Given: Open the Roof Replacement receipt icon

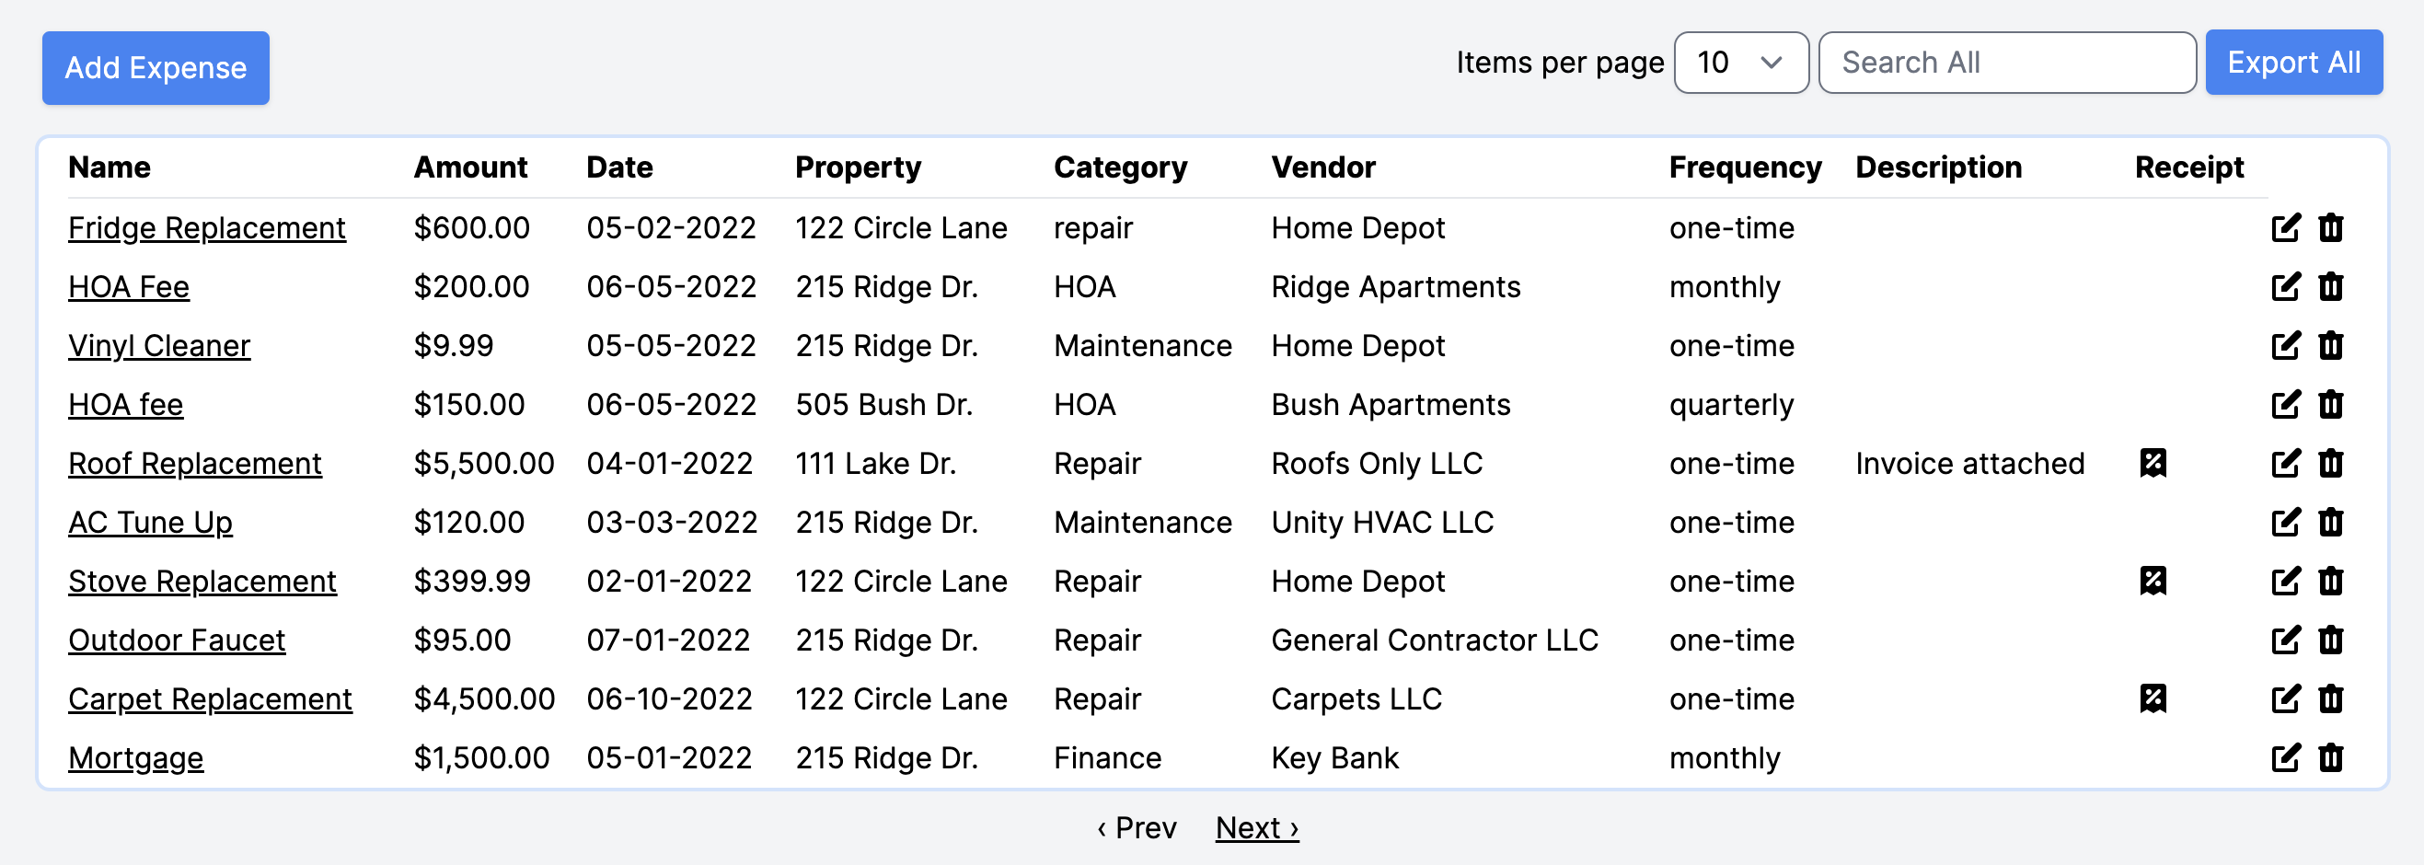Looking at the screenshot, I should (2153, 463).
